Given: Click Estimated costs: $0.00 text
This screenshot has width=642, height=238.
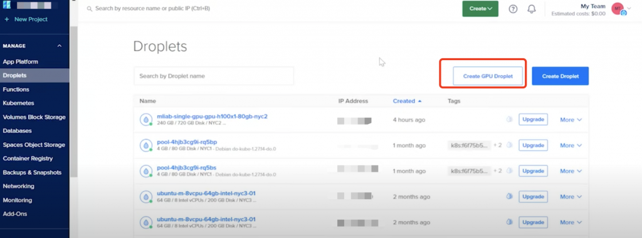Looking at the screenshot, I should pyautogui.click(x=578, y=14).
